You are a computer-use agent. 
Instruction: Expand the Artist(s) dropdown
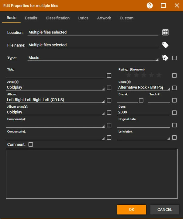103,88
